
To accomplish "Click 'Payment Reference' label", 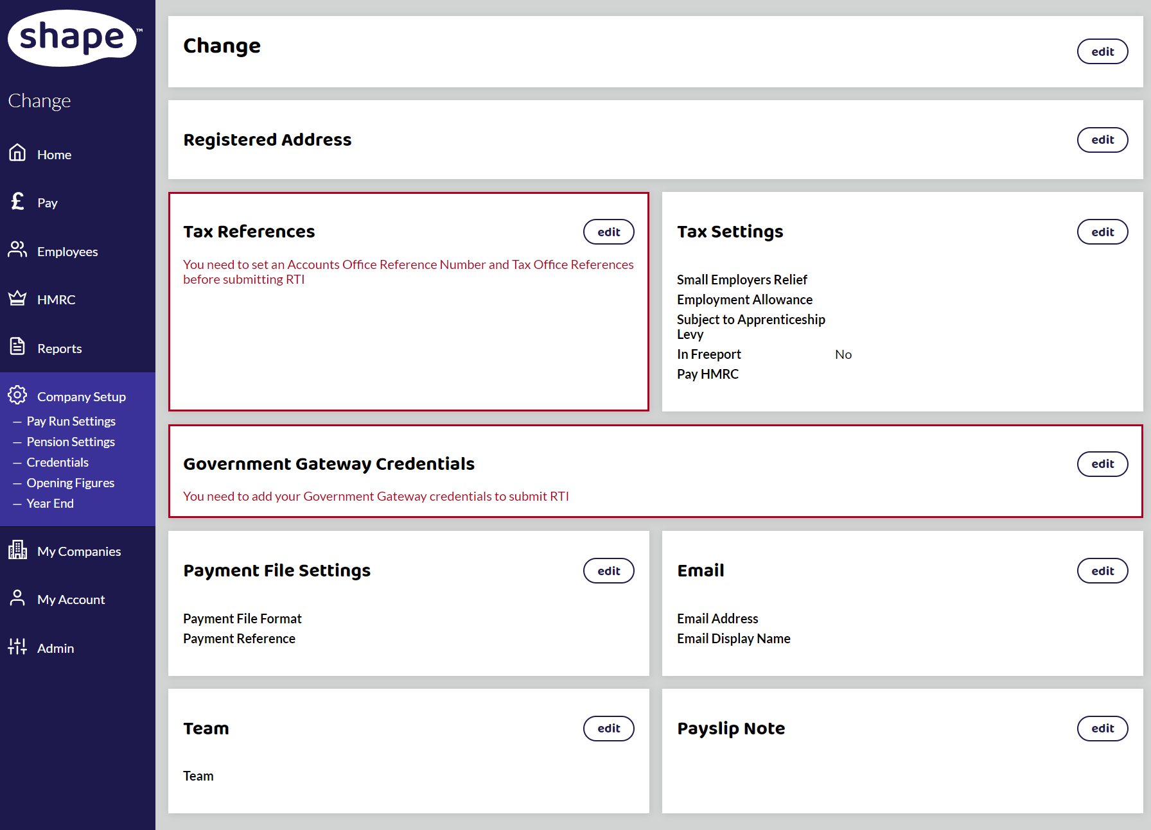I will pyautogui.click(x=239, y=639).
